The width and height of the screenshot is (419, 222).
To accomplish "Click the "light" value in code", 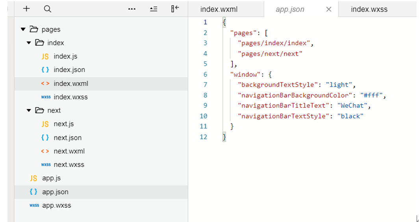I will (339, 85).
